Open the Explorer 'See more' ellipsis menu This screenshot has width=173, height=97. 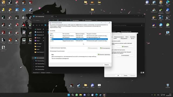(x=97, y=20)
